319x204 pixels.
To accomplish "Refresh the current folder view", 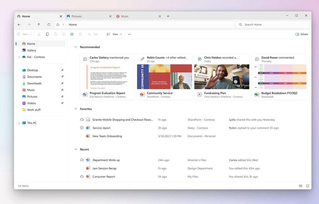I will coord(49,24).
